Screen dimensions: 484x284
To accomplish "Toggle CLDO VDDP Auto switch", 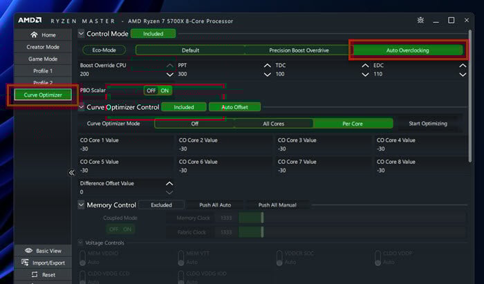I will (x=378, y=258).
